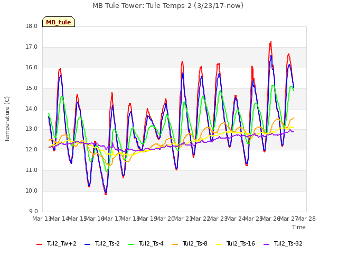Screen dimensions: 338x254
Task: Select the Tul2_Ts-4 legend label
Action: [x=151, y=243]
